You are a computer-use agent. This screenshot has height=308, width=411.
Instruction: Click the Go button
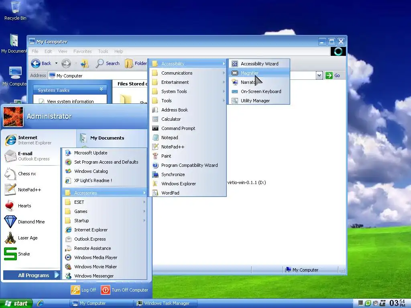[x=333, y=75]
